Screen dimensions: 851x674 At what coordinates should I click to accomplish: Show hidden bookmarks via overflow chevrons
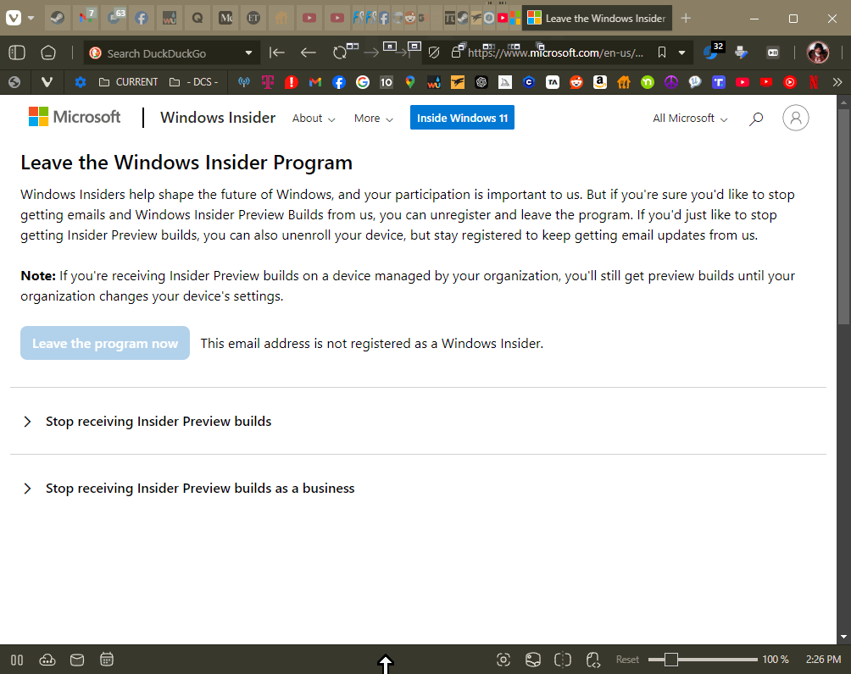click(x=837, y=82)
